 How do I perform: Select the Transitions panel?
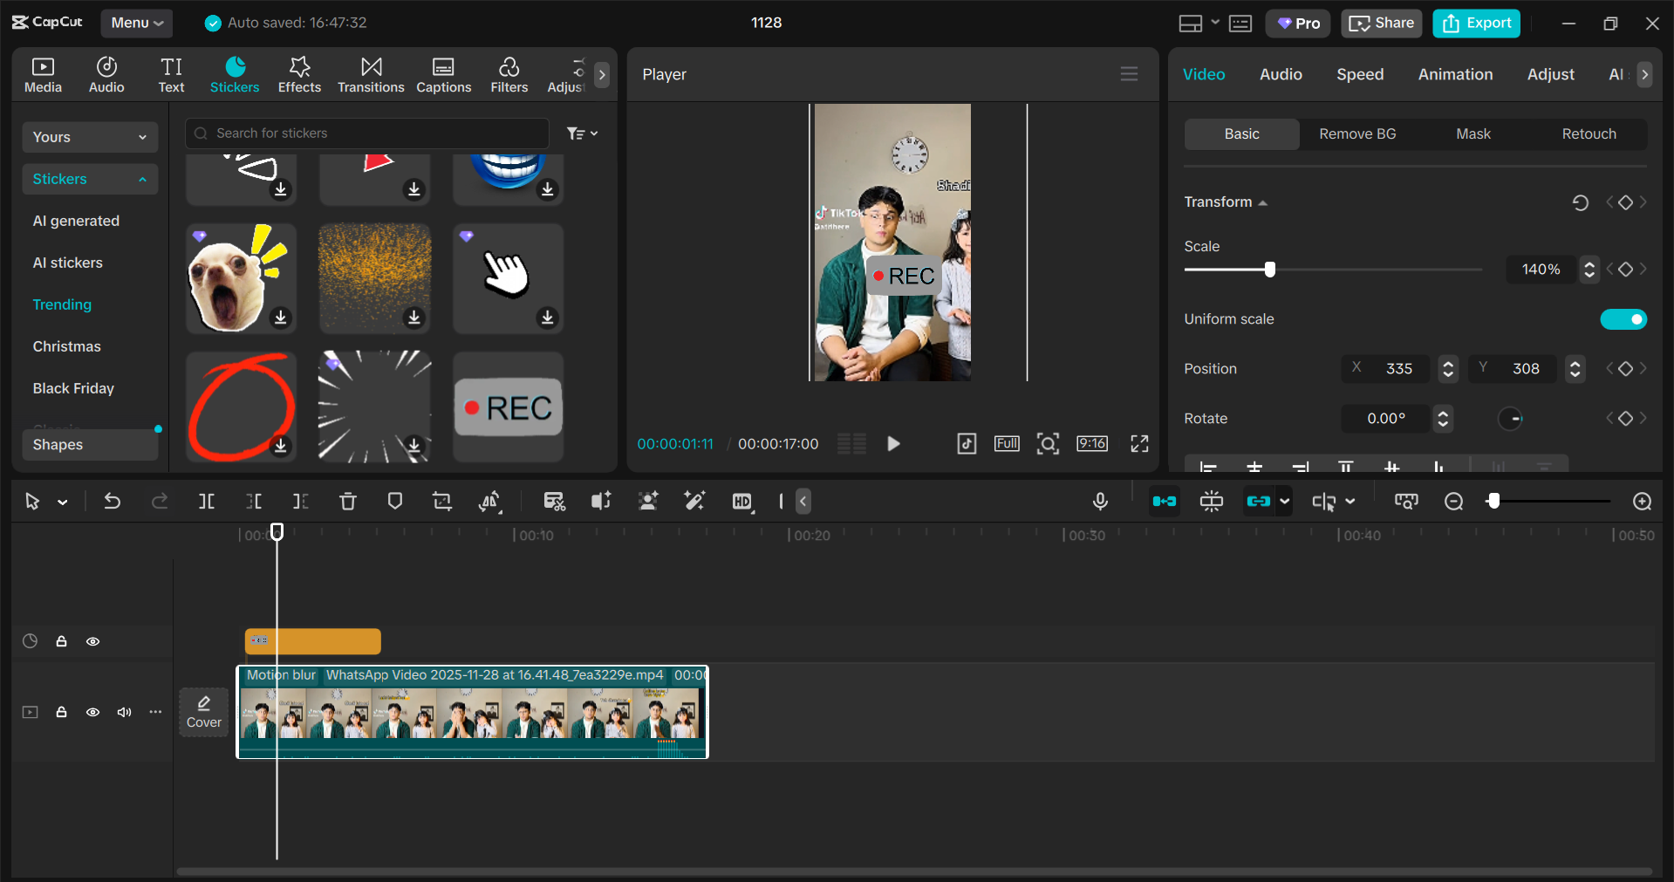(x=370, y=74)
